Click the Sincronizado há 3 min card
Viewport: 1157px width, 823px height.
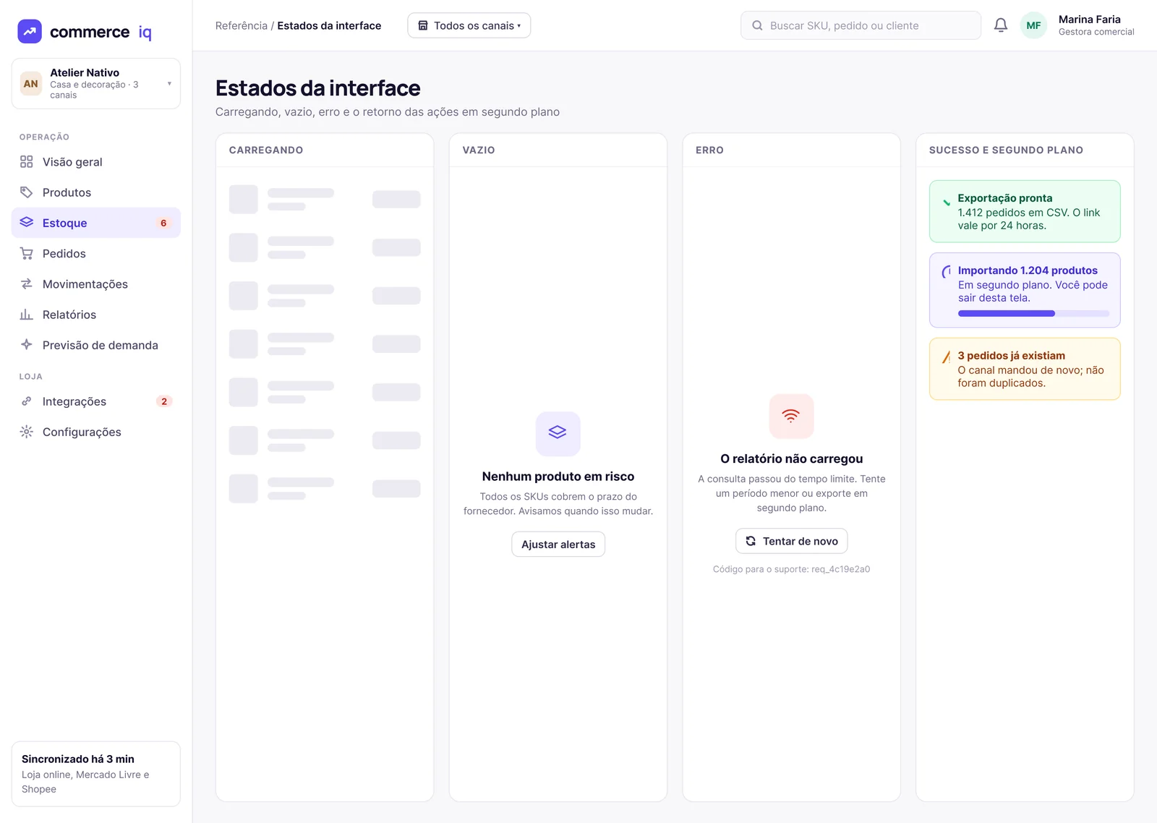click(96, 774)
